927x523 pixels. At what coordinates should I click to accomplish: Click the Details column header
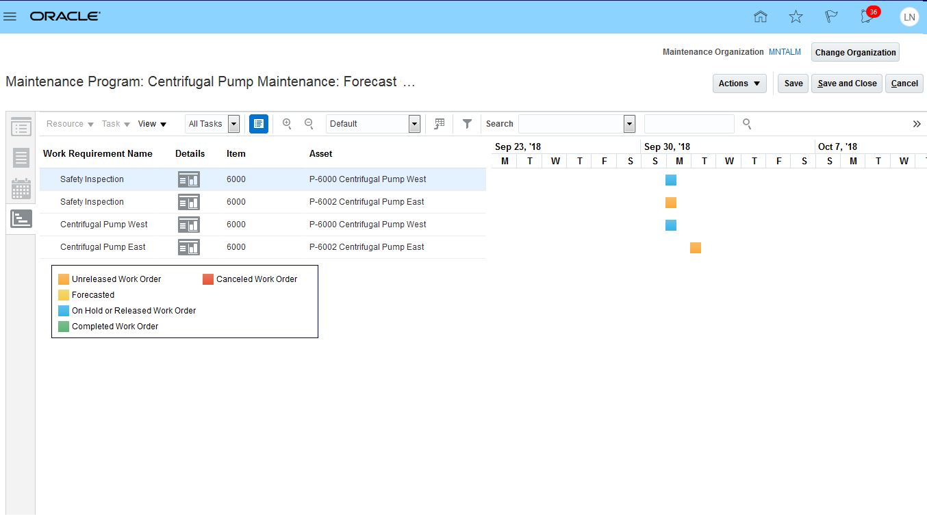(190, 154)
